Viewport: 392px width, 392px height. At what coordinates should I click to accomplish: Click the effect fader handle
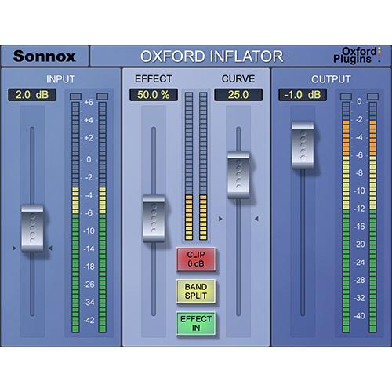point(154,219)
